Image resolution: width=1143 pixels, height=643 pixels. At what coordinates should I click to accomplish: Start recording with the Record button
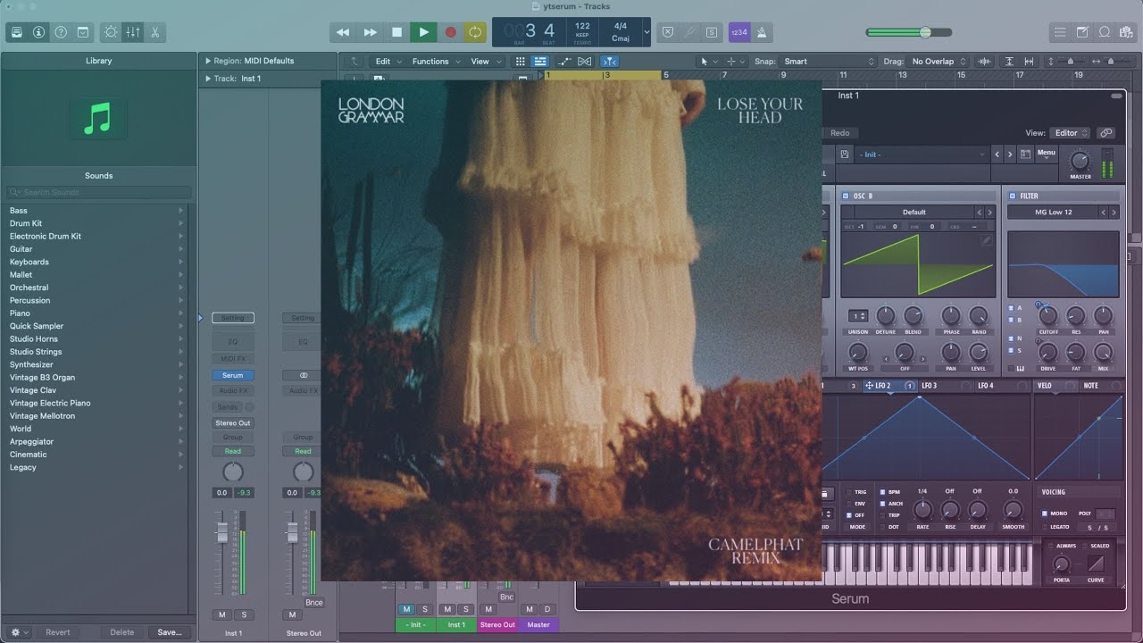(x=450, y=32)
